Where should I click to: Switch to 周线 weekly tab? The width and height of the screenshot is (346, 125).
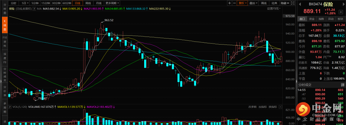[x=88, y=3]
